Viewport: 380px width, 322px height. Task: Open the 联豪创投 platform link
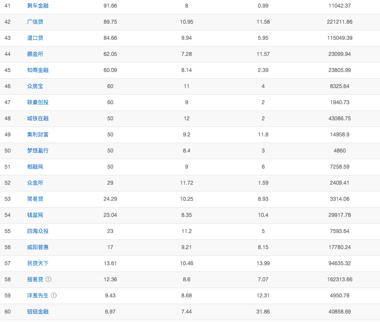[x=38, y=102]
